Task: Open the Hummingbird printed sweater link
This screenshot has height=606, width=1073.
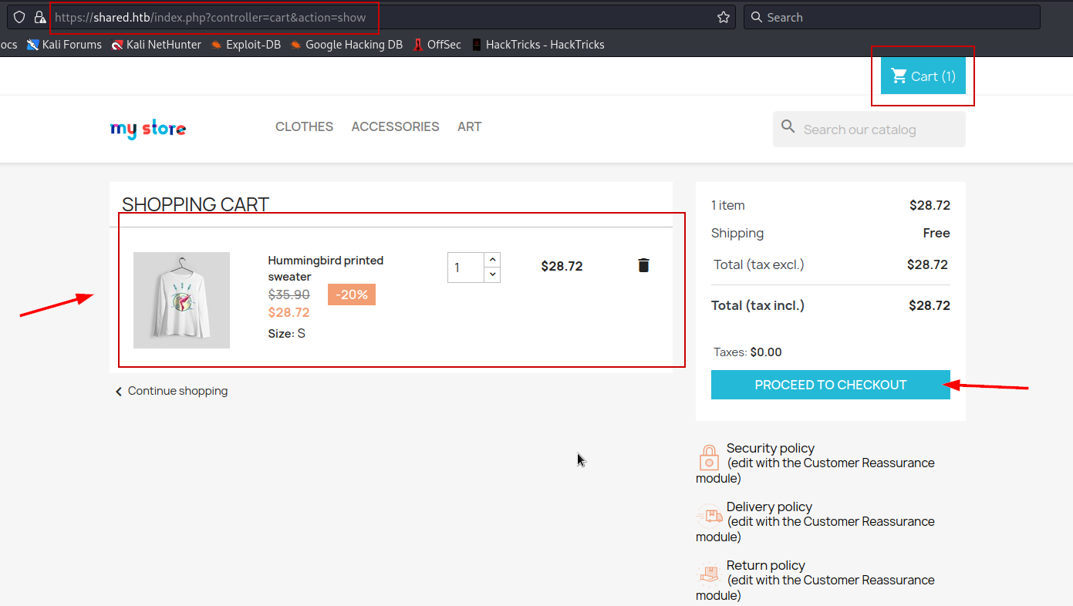Action: tap(326, 268)
